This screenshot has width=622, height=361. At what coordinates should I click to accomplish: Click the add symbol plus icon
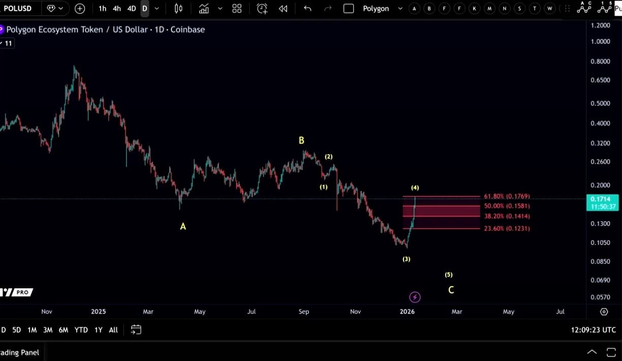pyautogui.click(x=80, y=9)
